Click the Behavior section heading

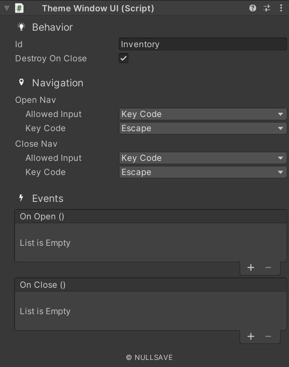tap(52, 27)
